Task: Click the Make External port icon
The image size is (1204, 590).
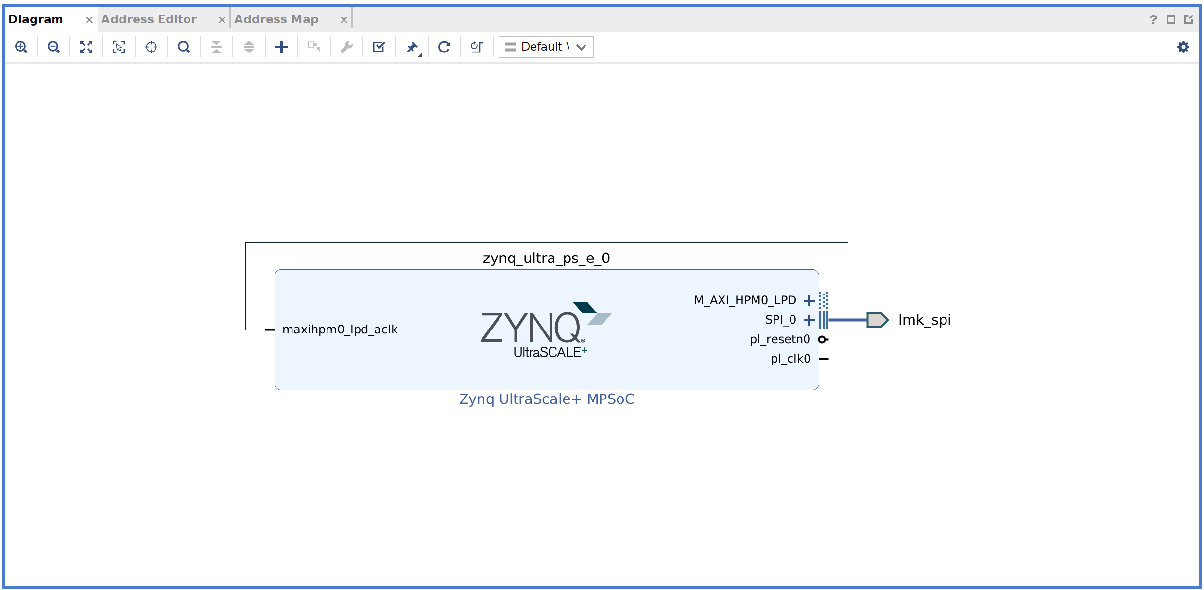Action: pos(314,47)
